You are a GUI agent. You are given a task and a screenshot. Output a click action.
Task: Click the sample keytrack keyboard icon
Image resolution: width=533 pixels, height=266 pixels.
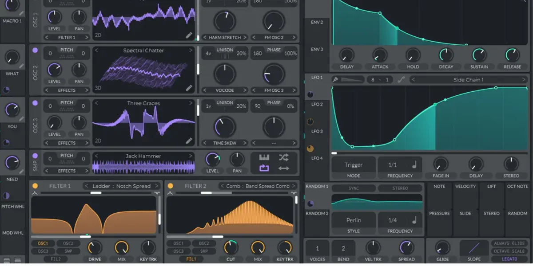(264, 157)
